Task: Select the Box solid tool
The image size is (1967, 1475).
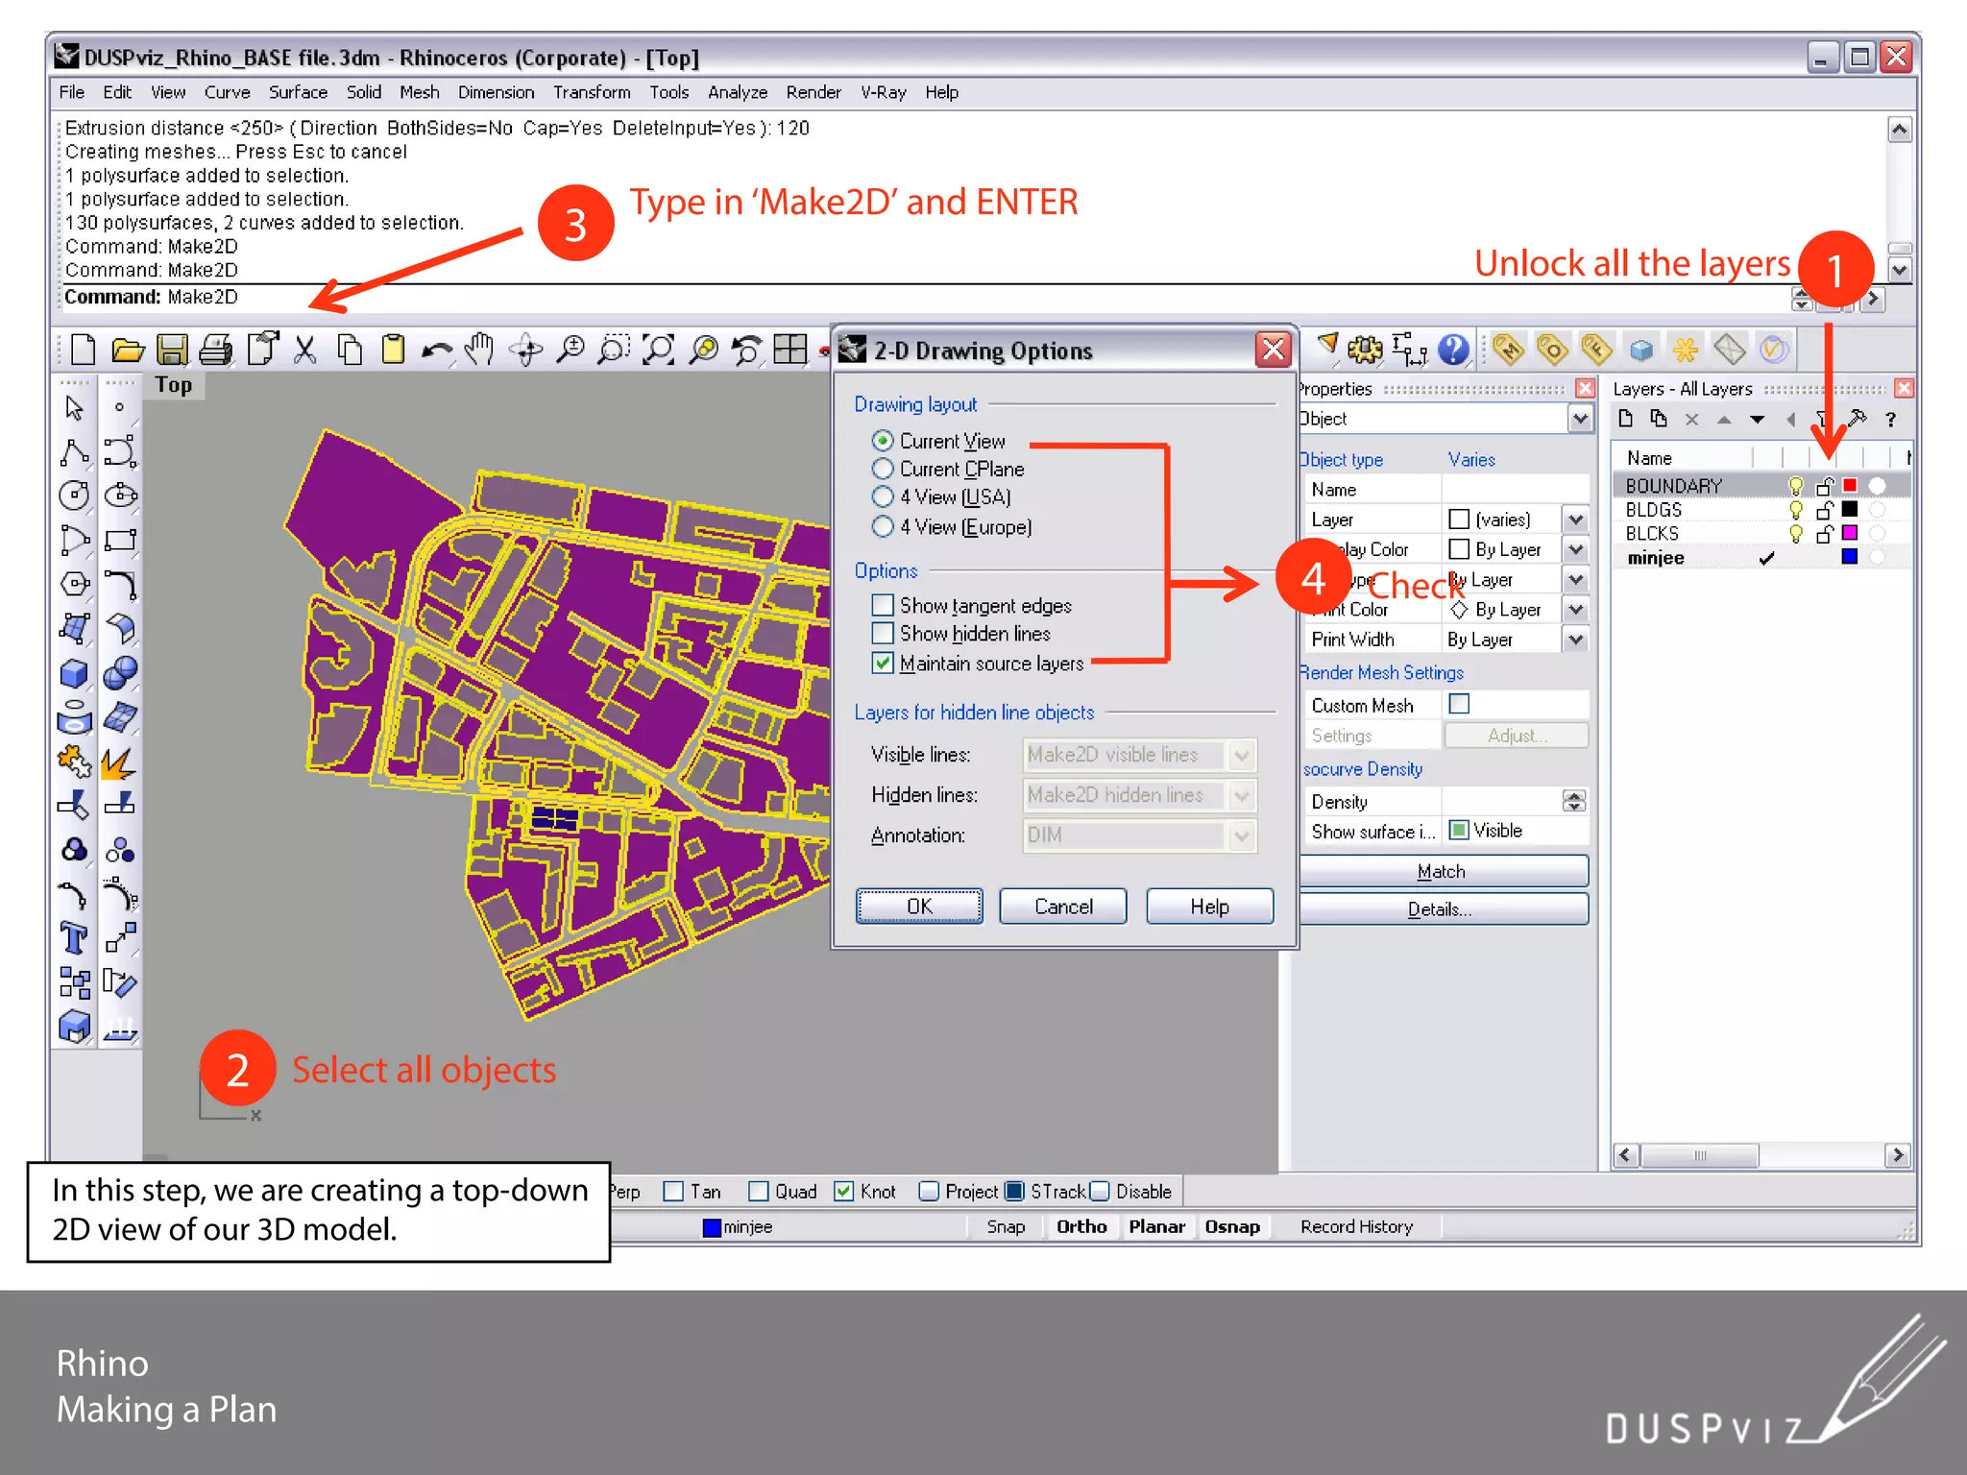Action: pos(75,674)
